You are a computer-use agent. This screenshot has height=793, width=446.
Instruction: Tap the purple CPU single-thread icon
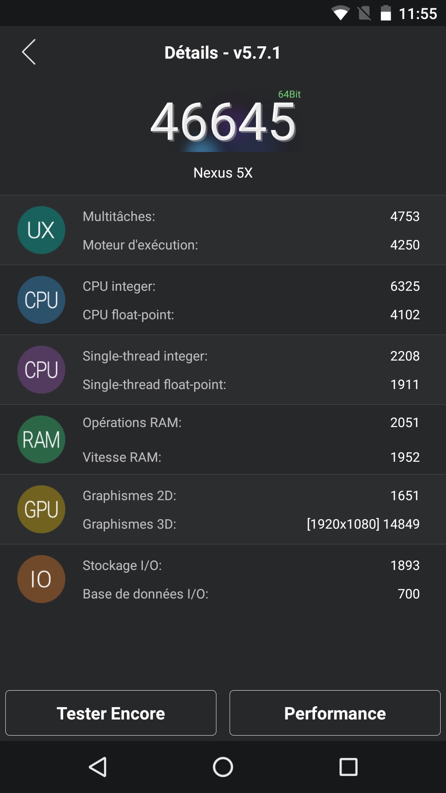point(41,370)
